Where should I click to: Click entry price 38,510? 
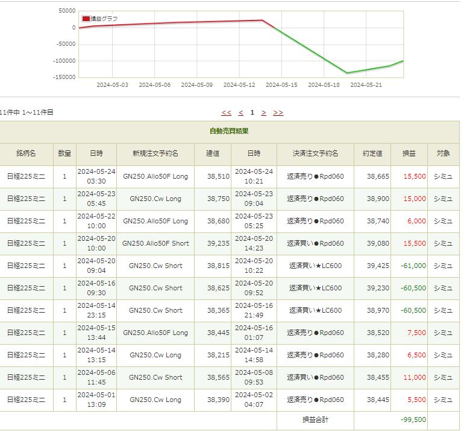pyautogui.click(x=218, y=176)
